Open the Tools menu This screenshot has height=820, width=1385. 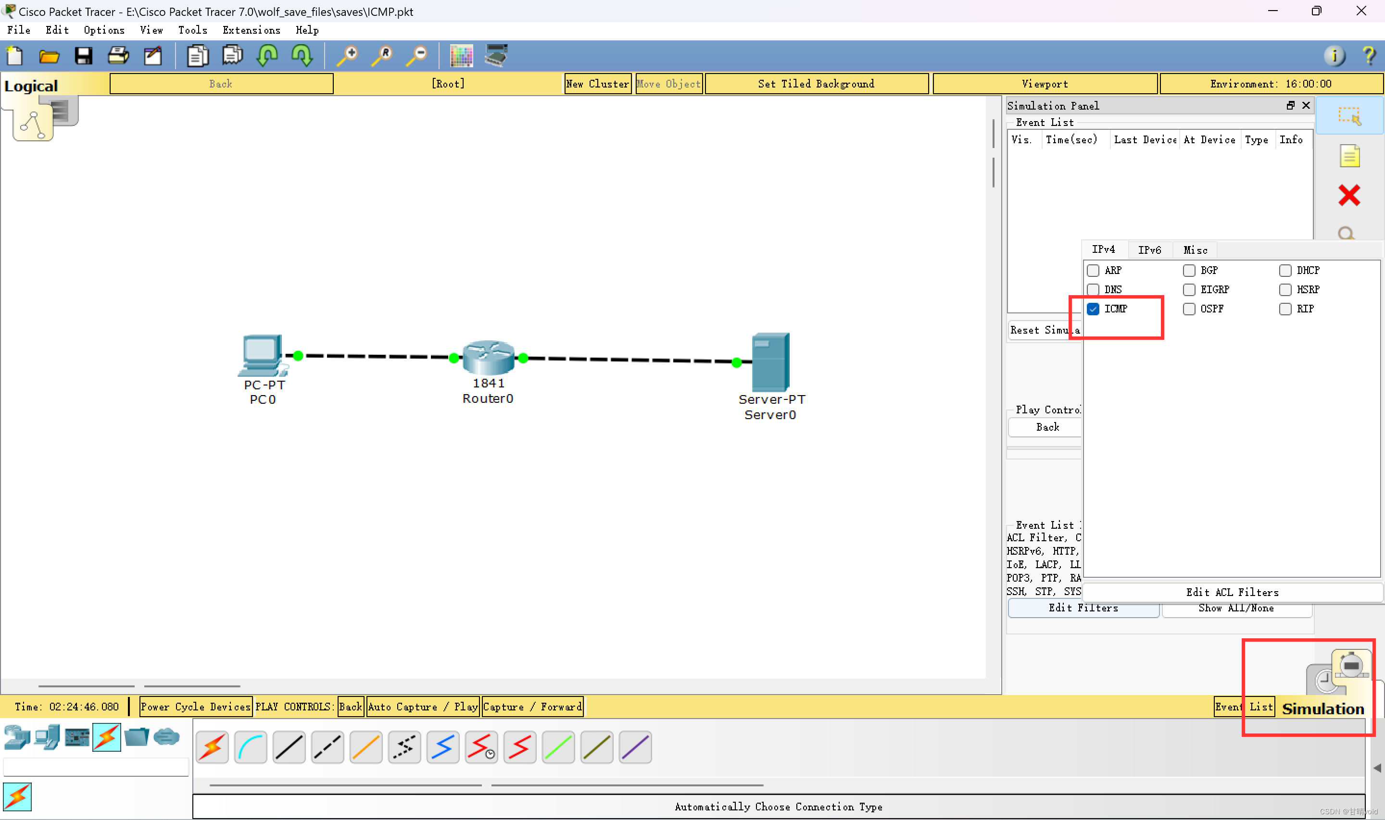192,30
